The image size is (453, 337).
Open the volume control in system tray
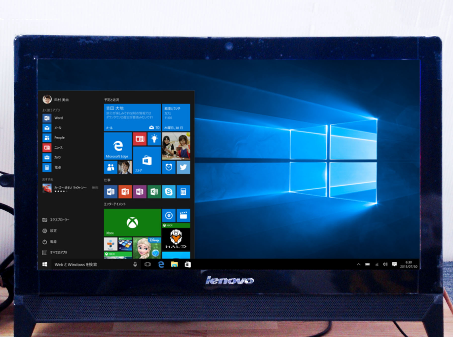pos(385,264)
